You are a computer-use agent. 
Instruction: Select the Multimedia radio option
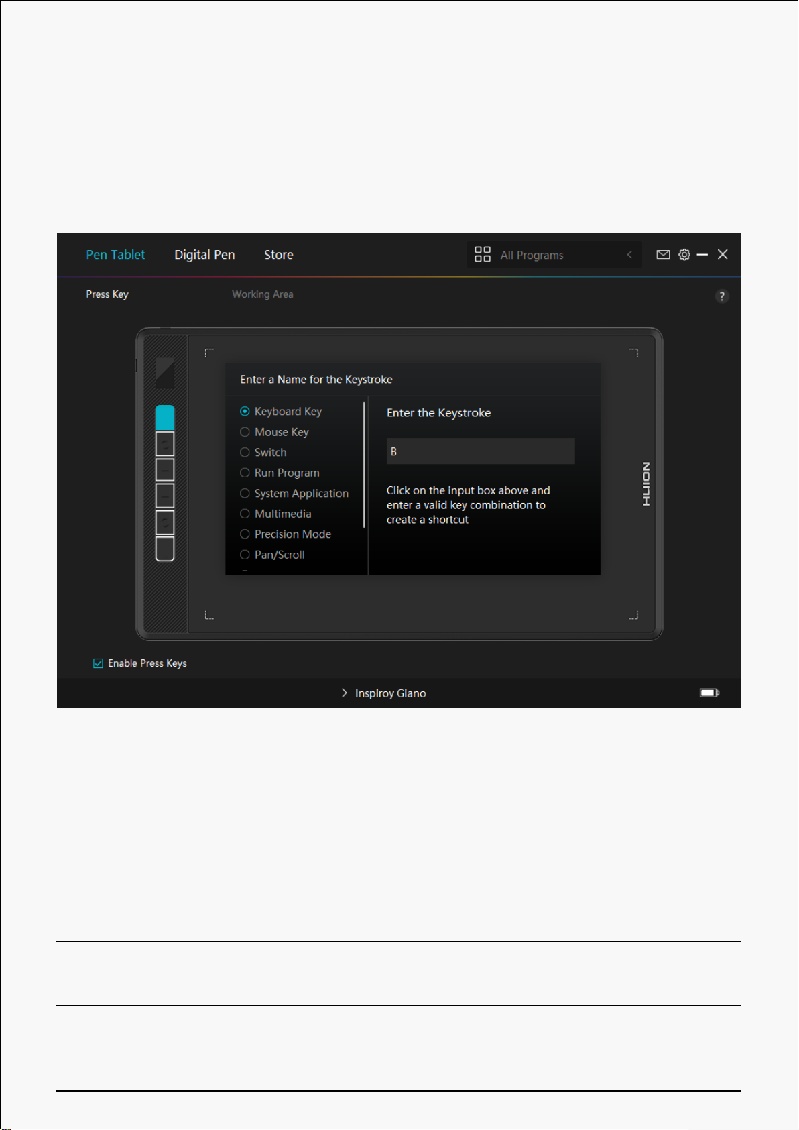click(275, 514)
